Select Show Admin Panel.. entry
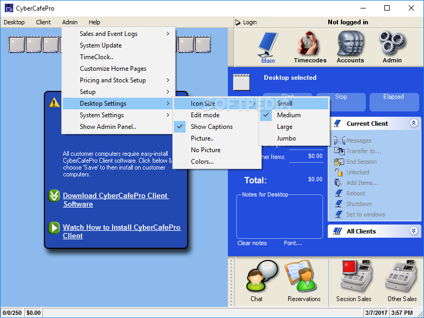The height and width of the screenshot is (318, 424). click(x=117, y=127)
